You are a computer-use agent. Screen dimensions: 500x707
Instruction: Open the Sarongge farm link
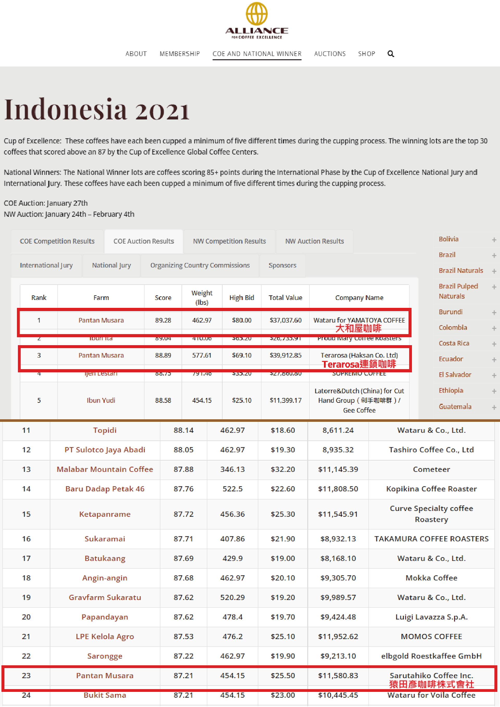(105, 656)
